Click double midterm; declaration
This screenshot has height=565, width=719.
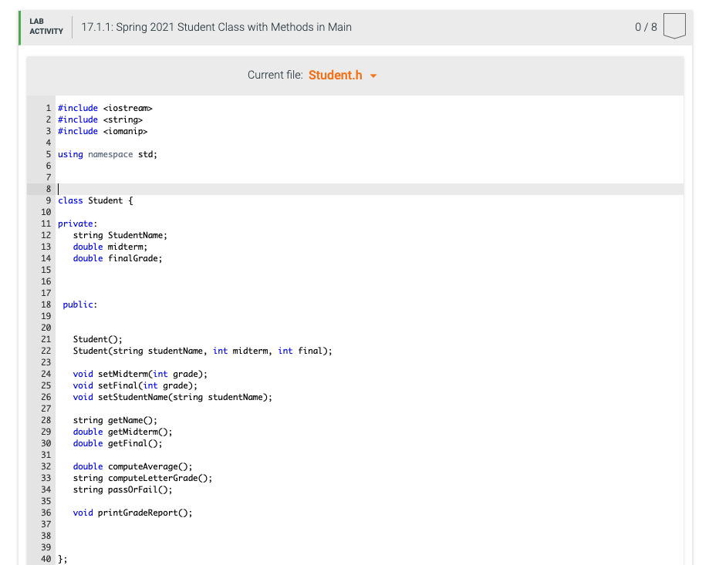click(110, 247)
